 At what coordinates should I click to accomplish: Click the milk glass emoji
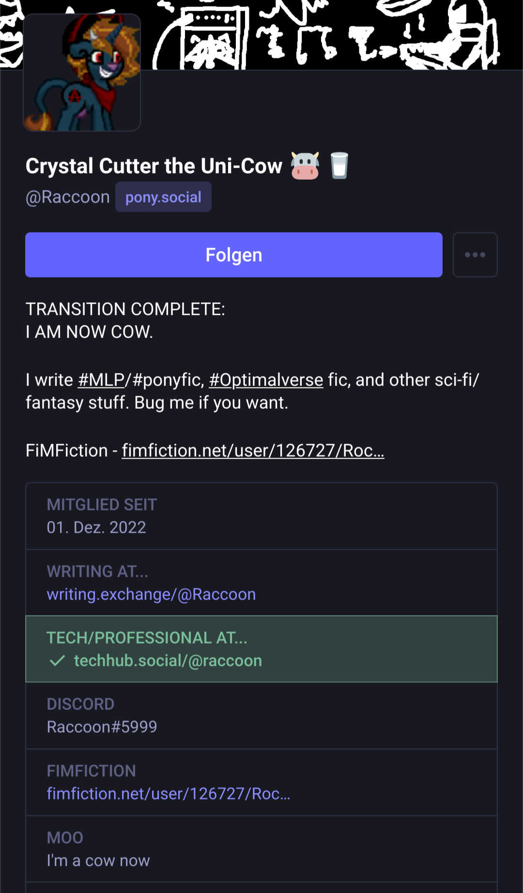pyautogui.click(x=339, y=166)
